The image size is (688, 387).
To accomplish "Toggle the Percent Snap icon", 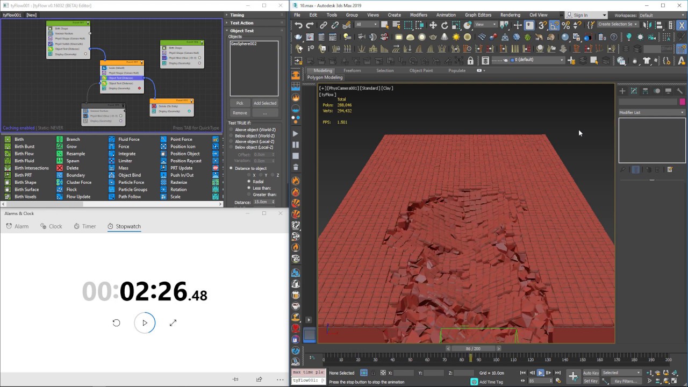I will (x=565, y=25).
